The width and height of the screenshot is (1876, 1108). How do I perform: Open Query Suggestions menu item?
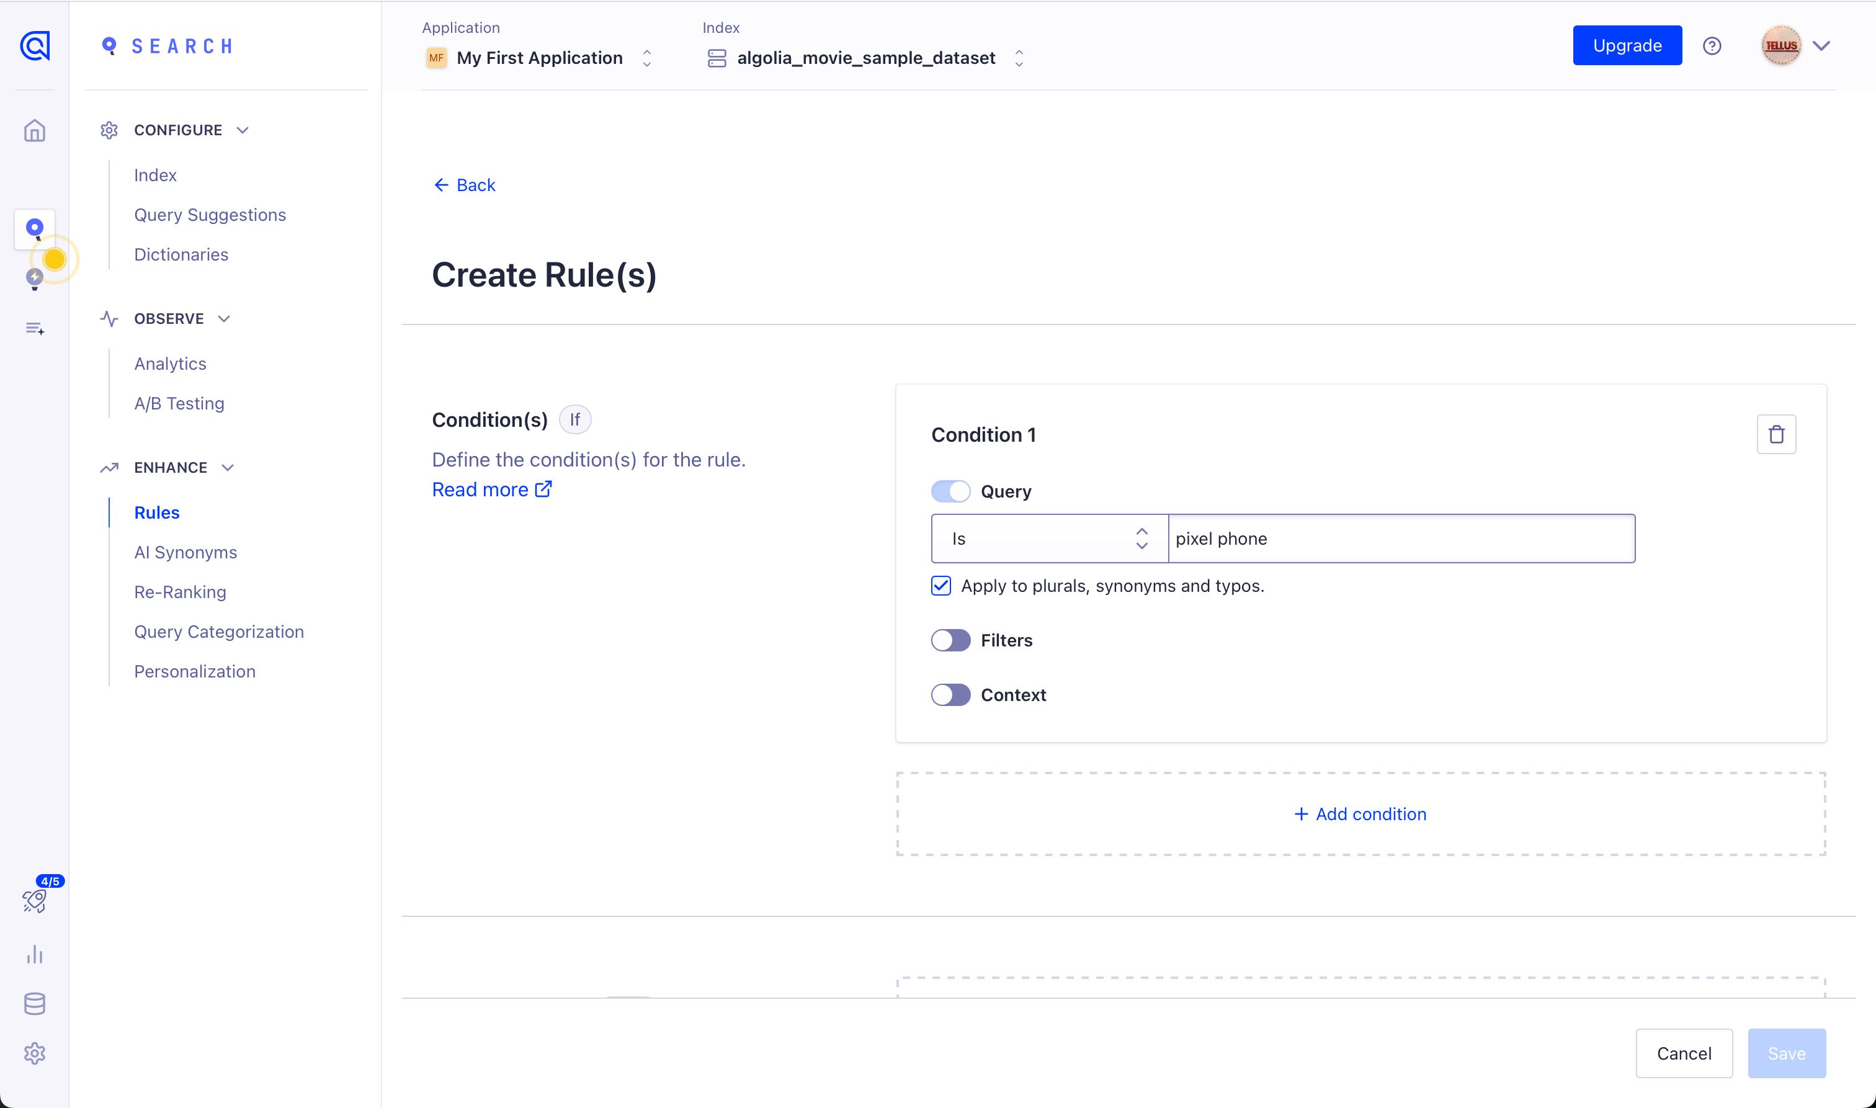pos(210,215)
